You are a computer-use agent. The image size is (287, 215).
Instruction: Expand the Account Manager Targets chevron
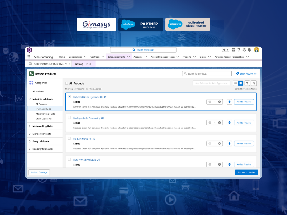(x=178, y=57)
